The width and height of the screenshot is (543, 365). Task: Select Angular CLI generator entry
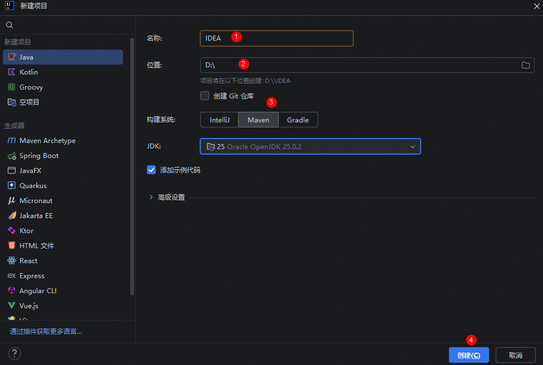63,290
